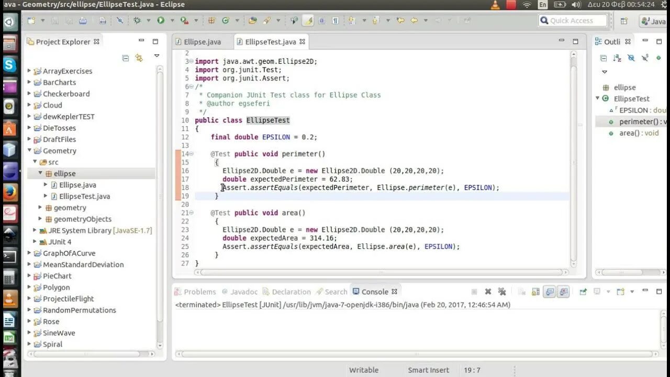Collapse the area() method fold on line 21
This screenshot has height=377, width=670.
tap(191, 213)
